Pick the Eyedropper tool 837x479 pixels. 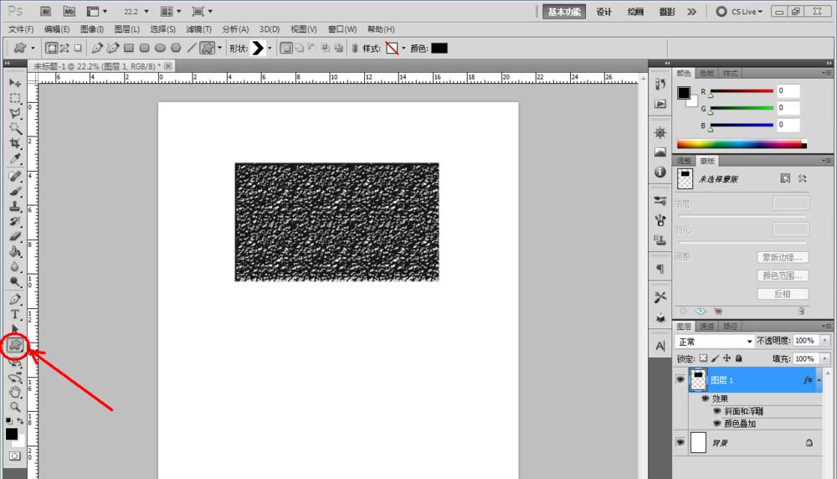[15, 158]
